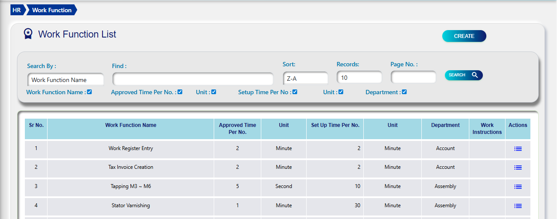Open actions list icon for Tax Invoice Creation
The image size is (557, 219).
click(518, 168)
